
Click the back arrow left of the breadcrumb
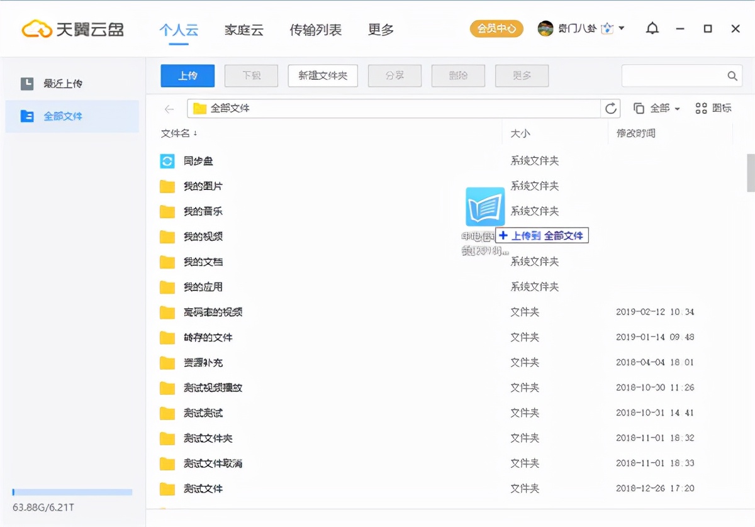pos(168,108)
